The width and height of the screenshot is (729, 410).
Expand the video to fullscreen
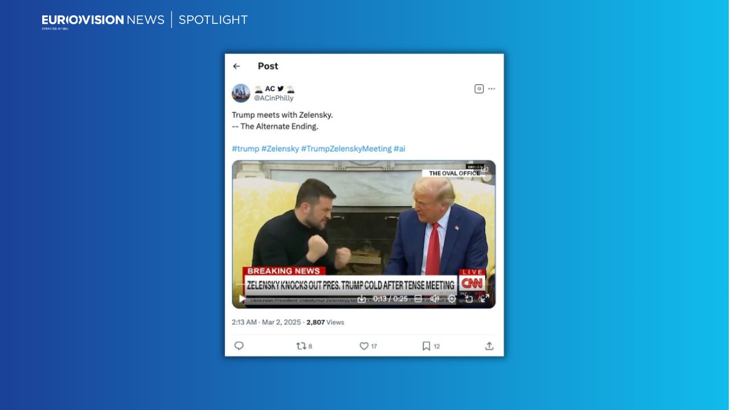[485, 298]
